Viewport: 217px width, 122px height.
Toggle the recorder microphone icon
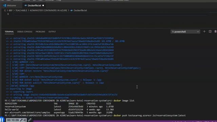click(21, 120)
